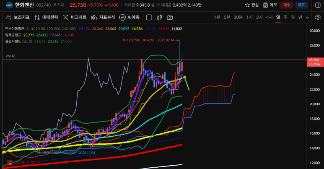The image size is (324, 169).
Task: Click the 16,786 yellow moving average value
Action: [137, 29]
